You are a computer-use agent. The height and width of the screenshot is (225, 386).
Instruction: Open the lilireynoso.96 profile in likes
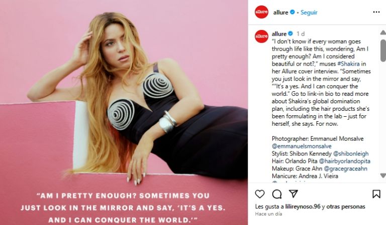303,206
